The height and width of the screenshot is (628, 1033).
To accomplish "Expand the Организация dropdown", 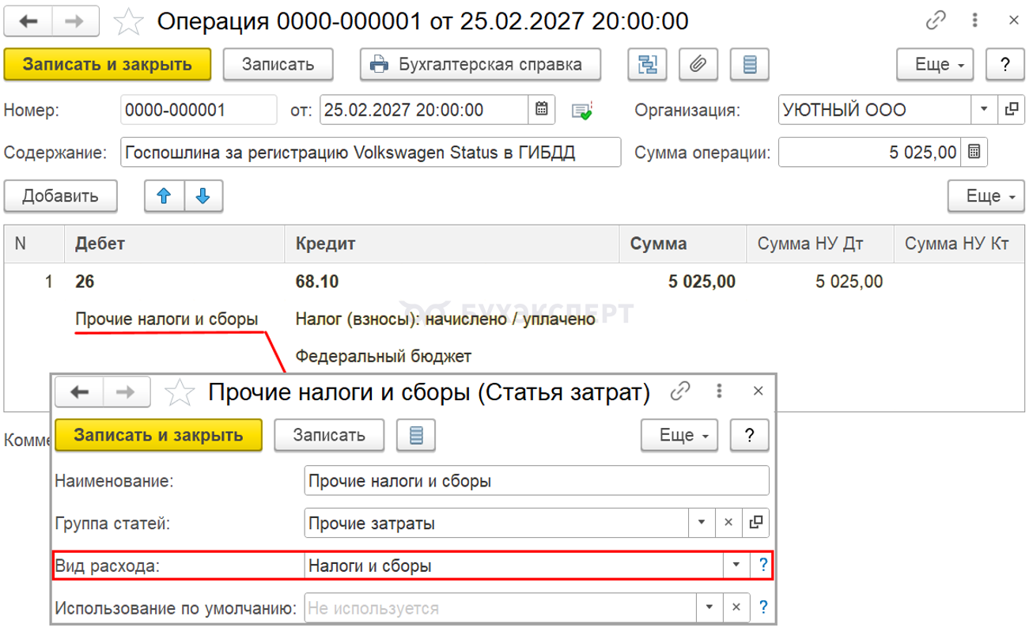I will 984,109.
